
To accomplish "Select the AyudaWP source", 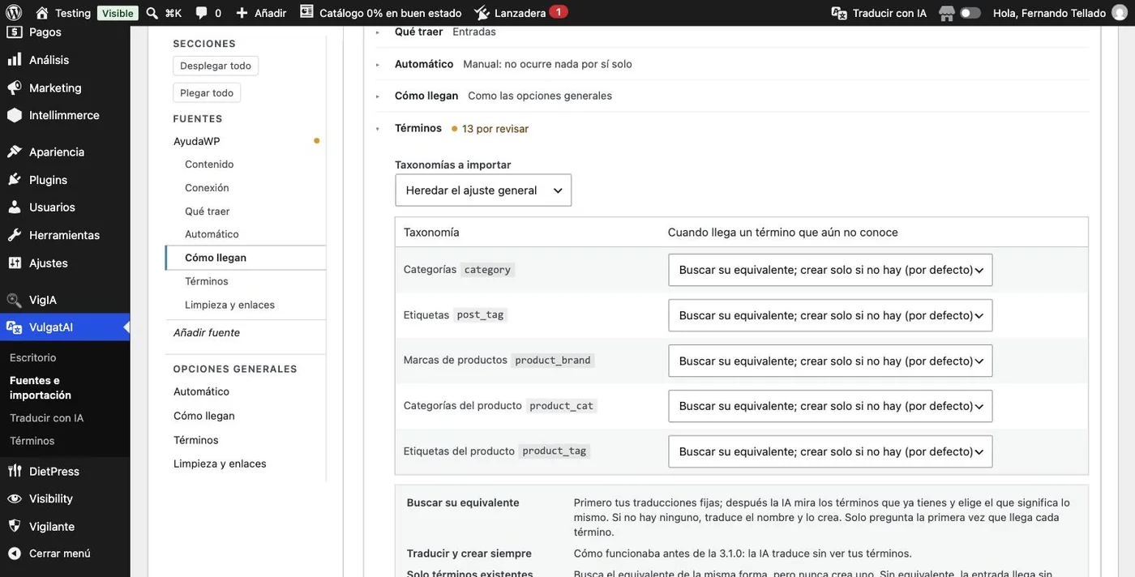I will (197, 141).
